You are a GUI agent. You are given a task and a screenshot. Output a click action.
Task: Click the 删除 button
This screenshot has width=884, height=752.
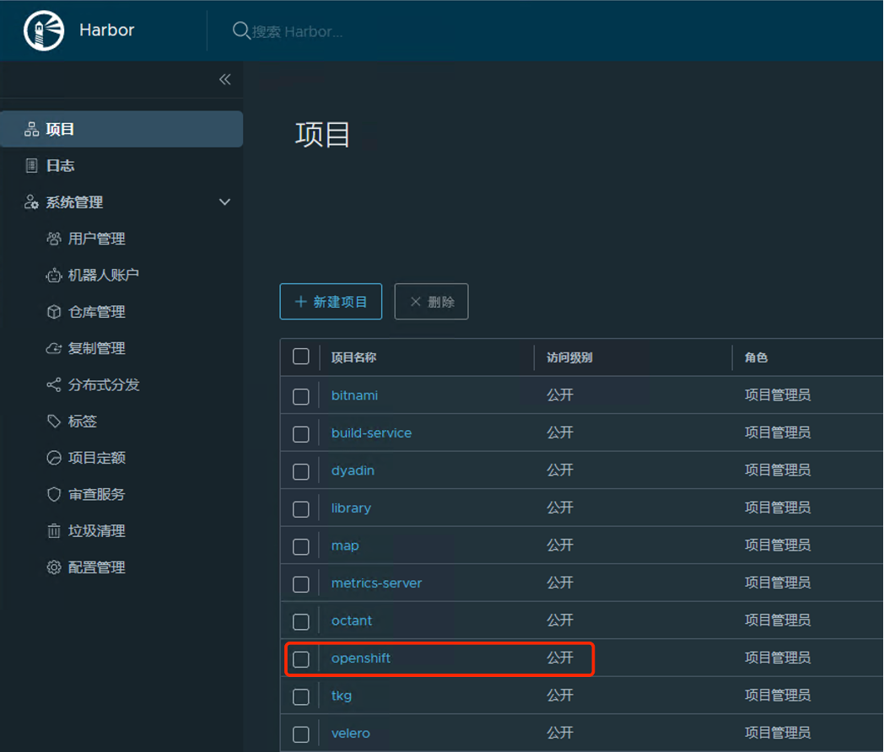pos(431,301)
